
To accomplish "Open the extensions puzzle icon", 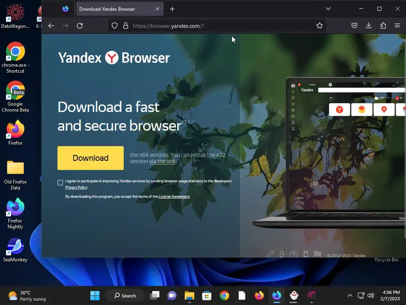I will click(x=383, y=25).
